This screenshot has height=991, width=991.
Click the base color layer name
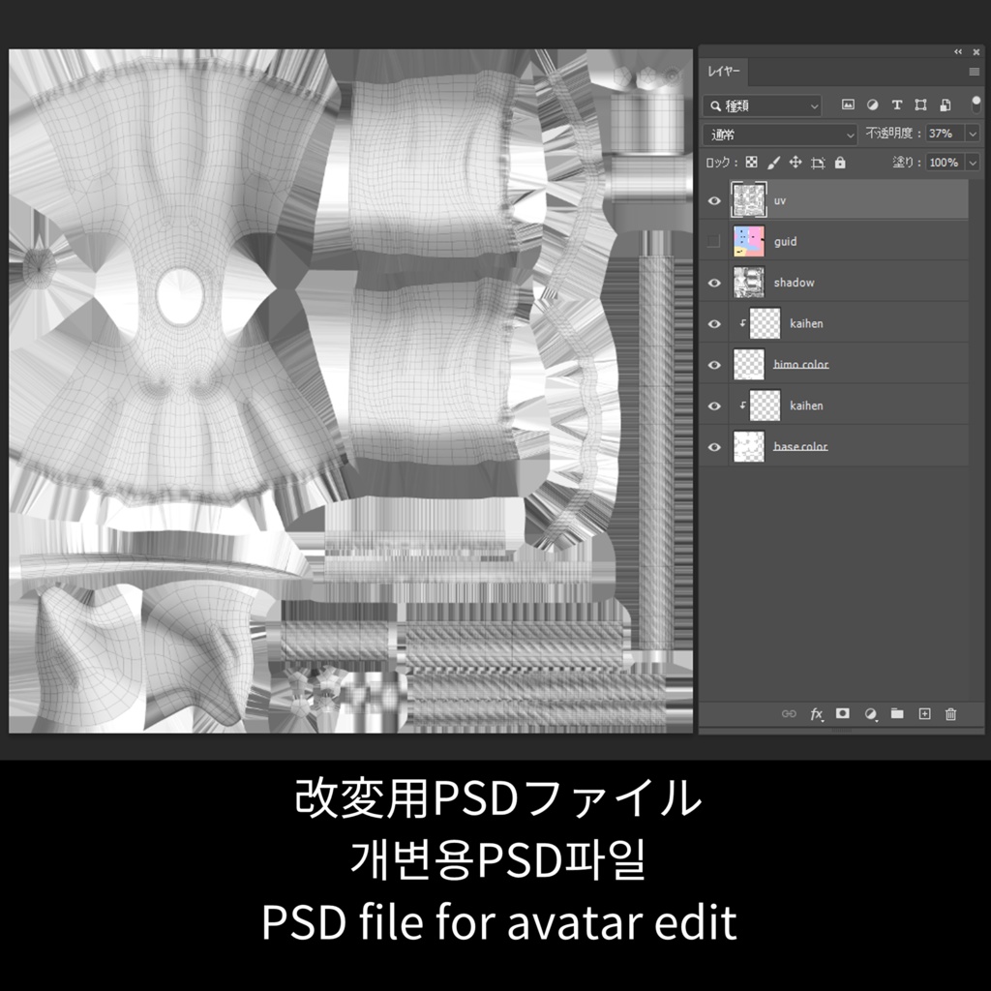pos(800,447)
